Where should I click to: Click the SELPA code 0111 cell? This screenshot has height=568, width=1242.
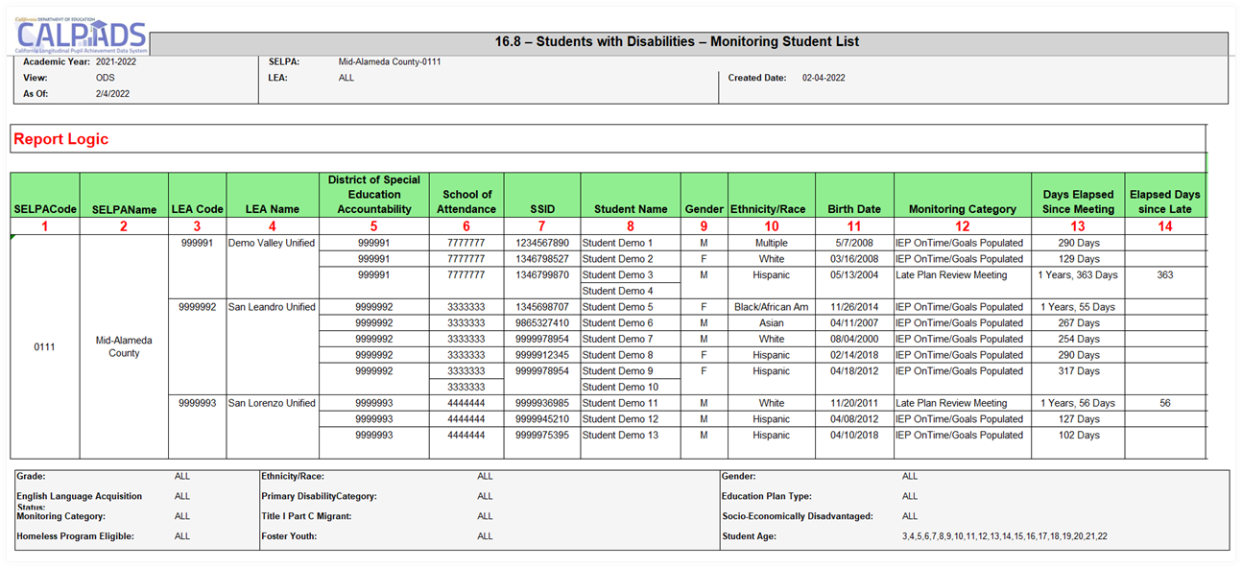44,346
